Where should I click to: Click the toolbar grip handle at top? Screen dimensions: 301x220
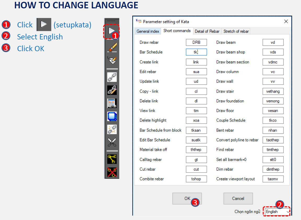[111, 21]
